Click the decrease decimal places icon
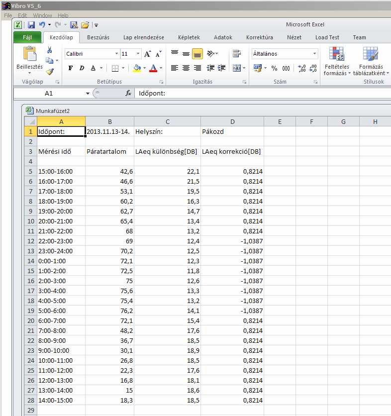Viewport: 391px width, 416px height. tap(313, 68)
